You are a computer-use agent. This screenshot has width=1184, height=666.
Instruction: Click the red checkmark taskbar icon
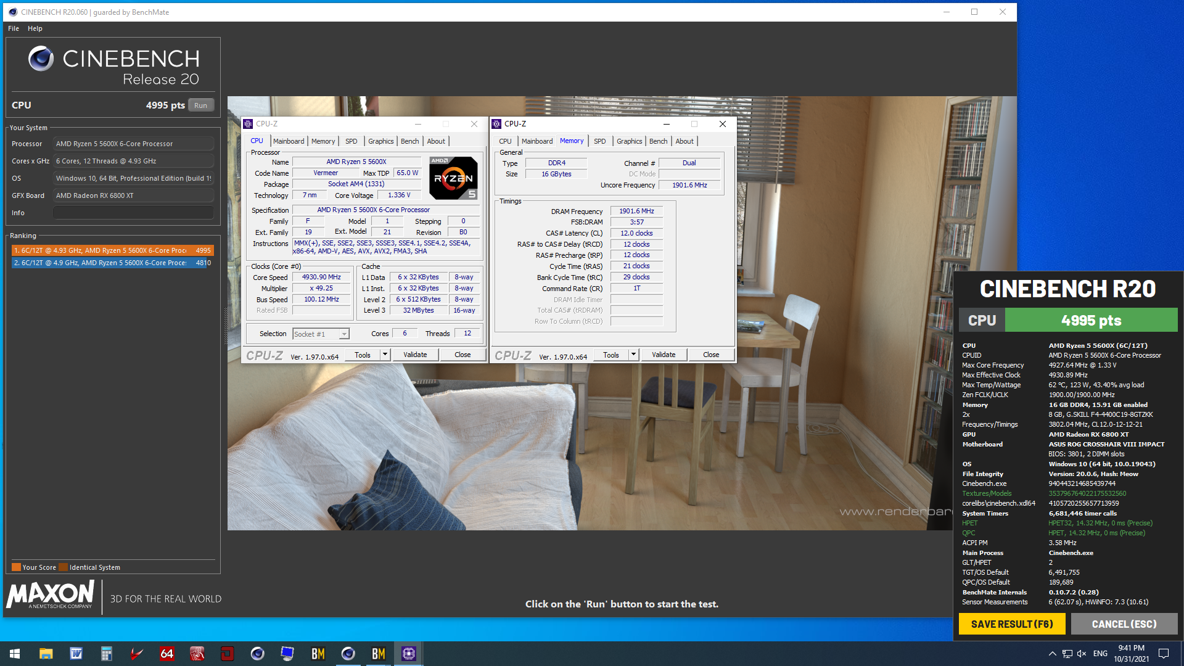tap(136, 654)
